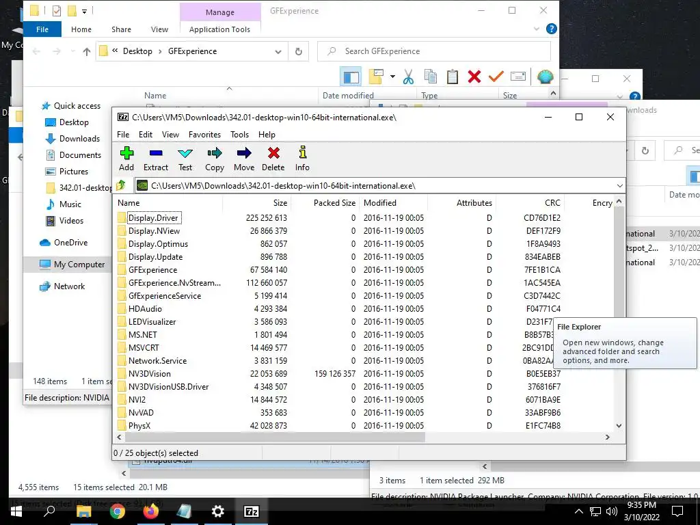Image resolution: width=700 pixels, height=525 pixels.
Task: Open the 7-Zip Info dialog
Action: pos(302,159)
